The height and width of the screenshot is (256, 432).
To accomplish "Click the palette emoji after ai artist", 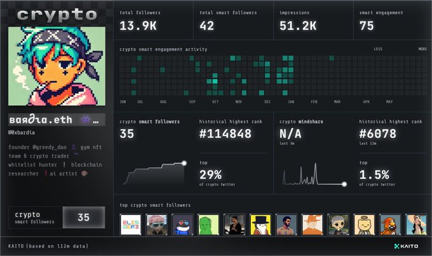I will point(84,174).
